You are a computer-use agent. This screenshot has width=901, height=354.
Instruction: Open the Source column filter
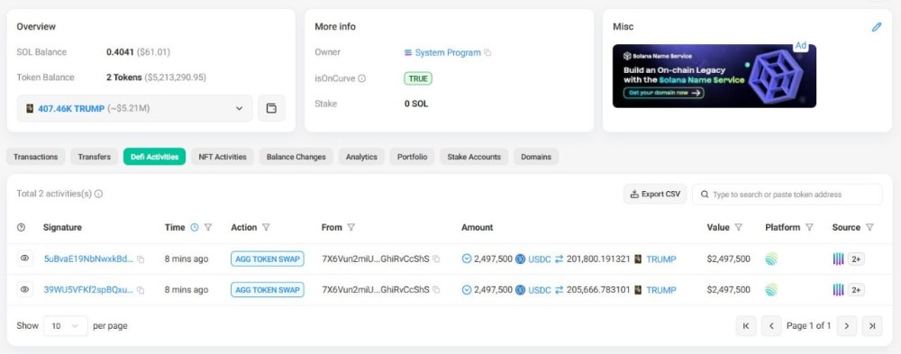869,228
